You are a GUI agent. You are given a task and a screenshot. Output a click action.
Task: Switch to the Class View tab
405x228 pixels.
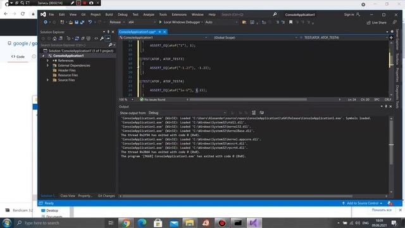click(68, 196)
